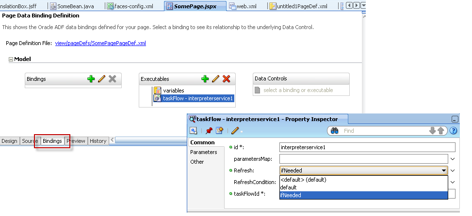Click the 'Bindings' panel header text
The image size is (472, 216).
pos(36,79)
